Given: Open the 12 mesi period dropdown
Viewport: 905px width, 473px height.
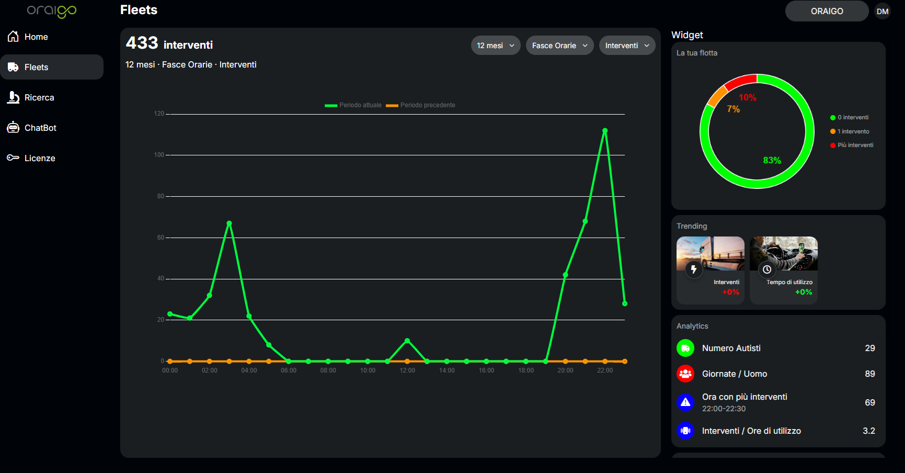Looking at the screenshot, I should [495, 46].
